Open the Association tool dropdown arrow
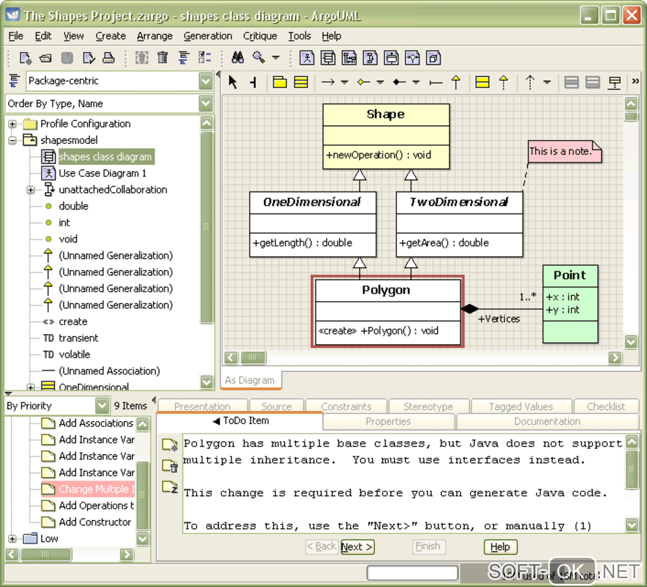647x587 pixels. coord(344,82)
